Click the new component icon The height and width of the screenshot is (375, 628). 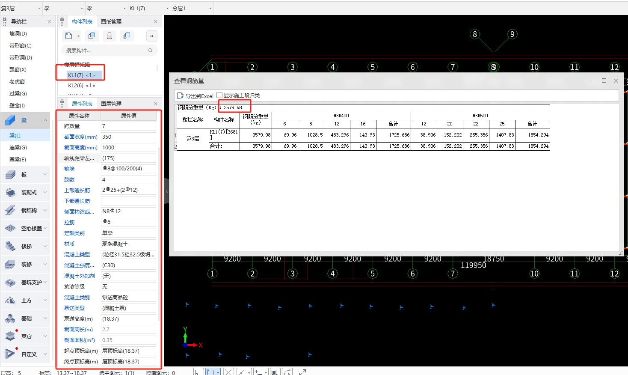tap(68, 36)
